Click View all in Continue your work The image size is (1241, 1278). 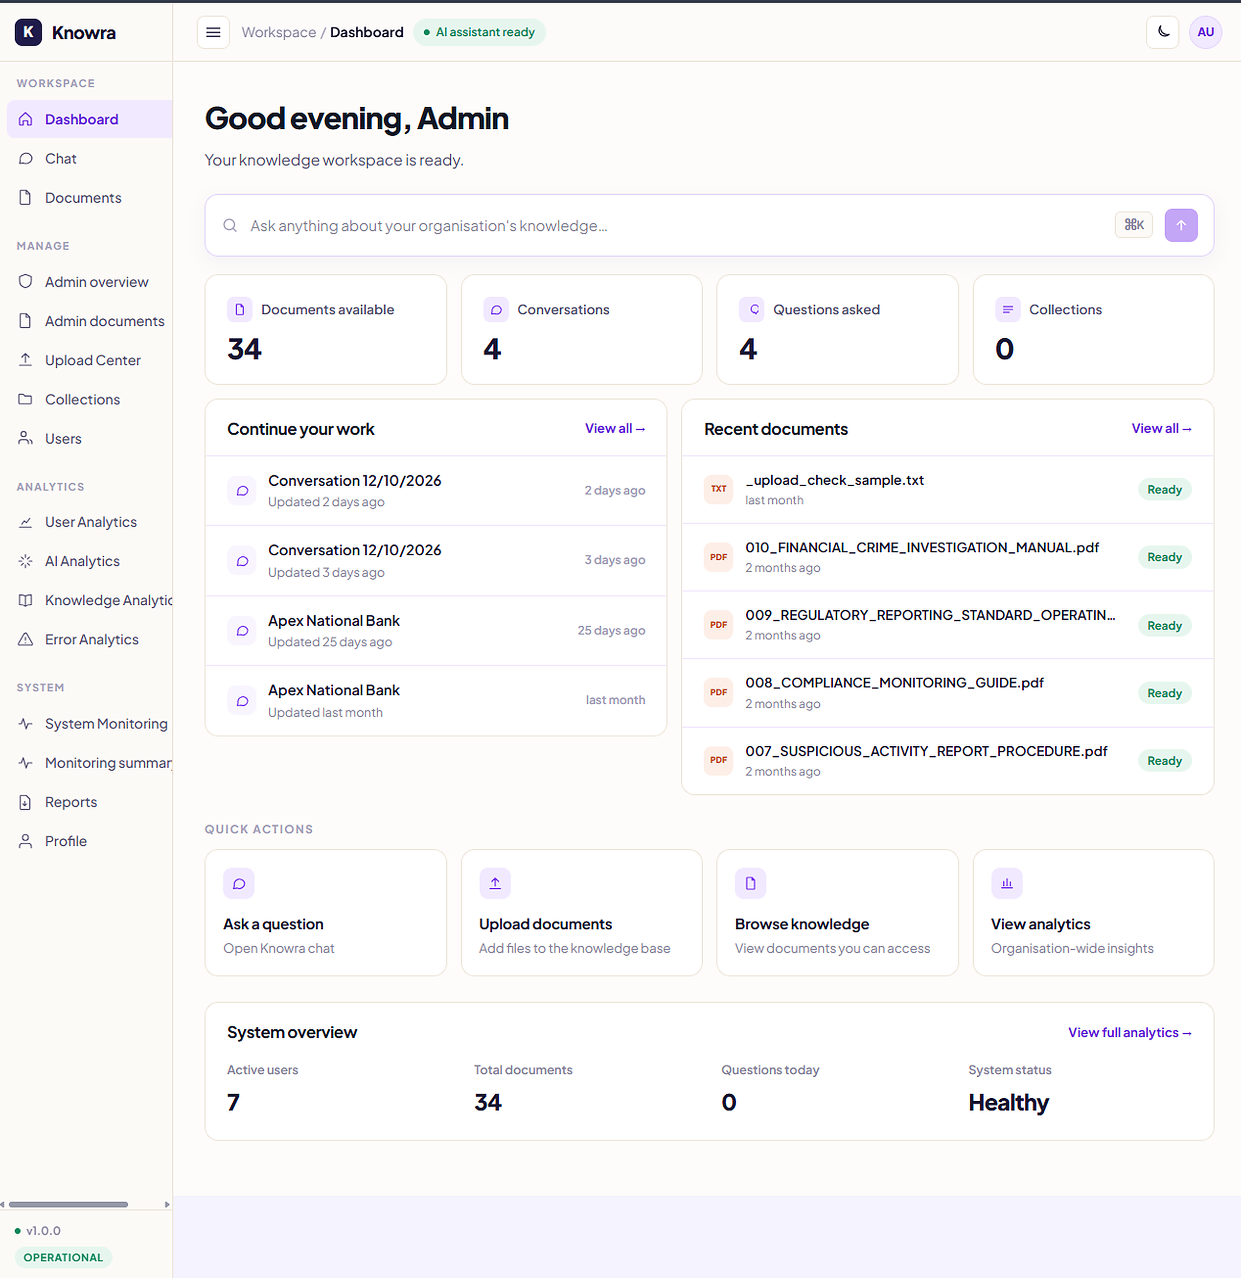pos(615,428)
